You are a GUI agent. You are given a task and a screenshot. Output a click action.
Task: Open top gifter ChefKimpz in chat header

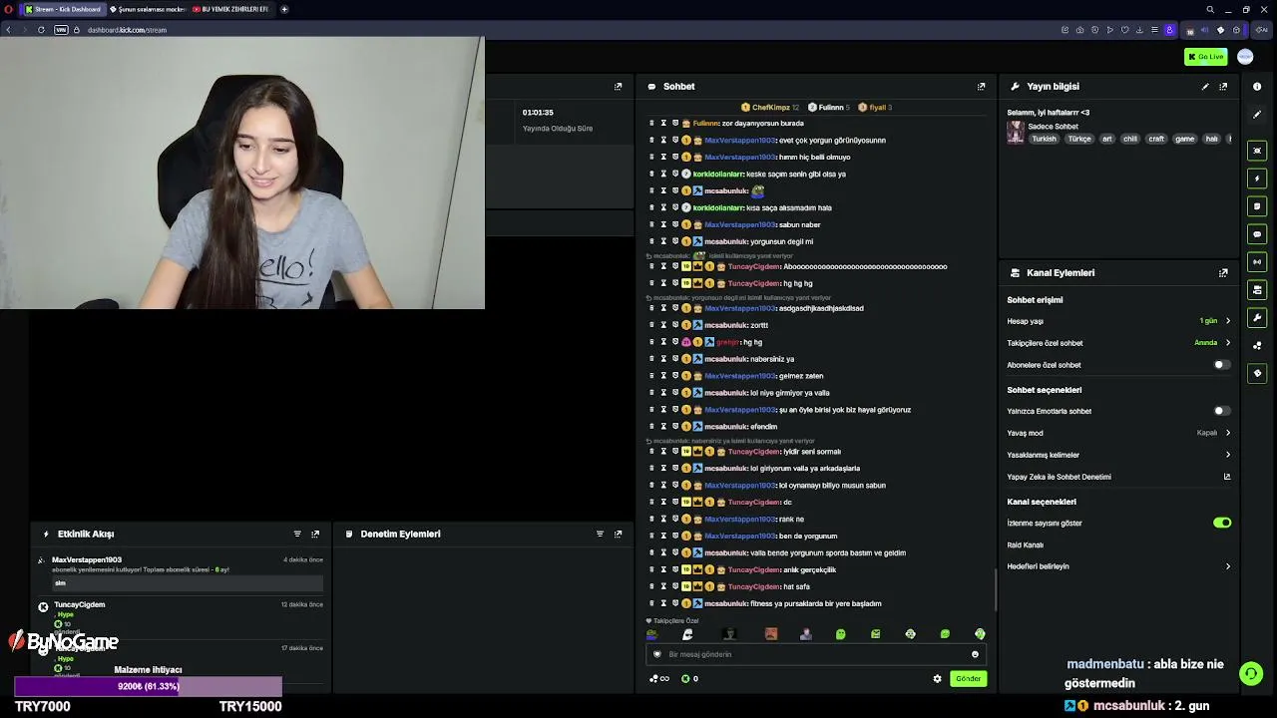coord(770,107)
